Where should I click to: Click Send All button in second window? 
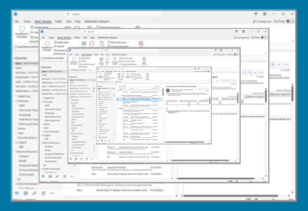click(59, 46)
